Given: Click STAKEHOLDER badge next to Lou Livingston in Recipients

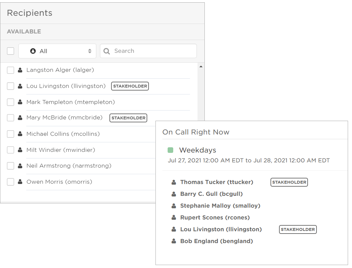Looking at the screenshot, I should point(130,86).
